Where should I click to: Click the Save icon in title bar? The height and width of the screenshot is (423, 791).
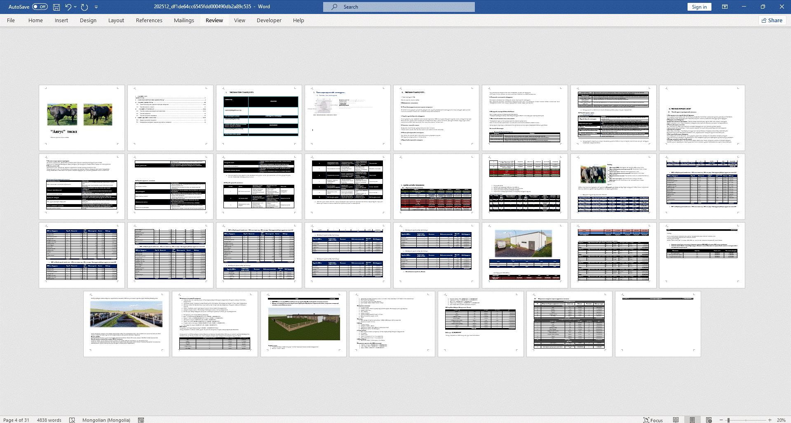click(x=56, y=7)
